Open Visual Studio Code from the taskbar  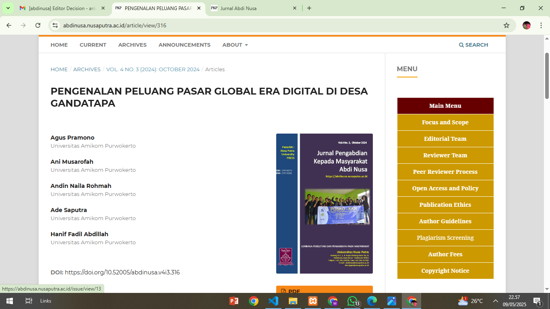point(273,301)
